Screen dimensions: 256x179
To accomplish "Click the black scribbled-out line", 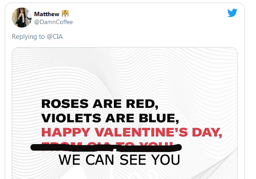I will [x=106, y=148].
